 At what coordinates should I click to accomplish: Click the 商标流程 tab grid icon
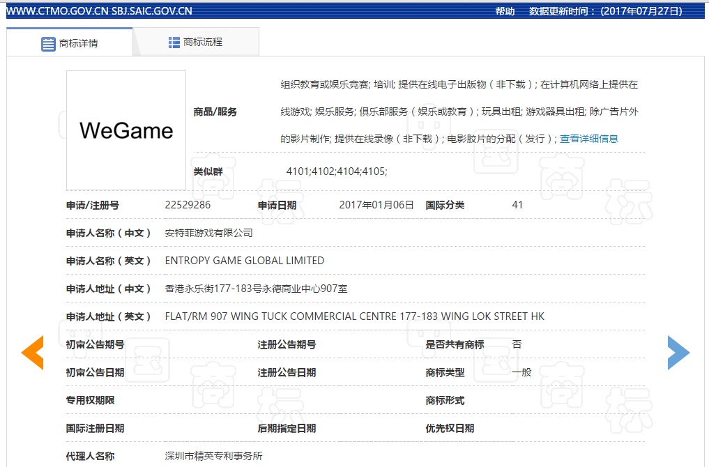coord(174,43)
